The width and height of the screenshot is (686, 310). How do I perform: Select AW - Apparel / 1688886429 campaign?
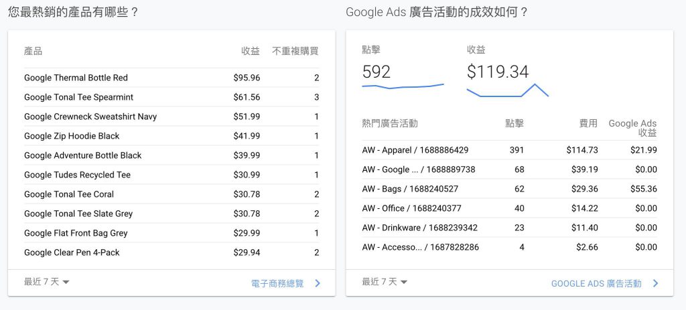pos(415,150)
